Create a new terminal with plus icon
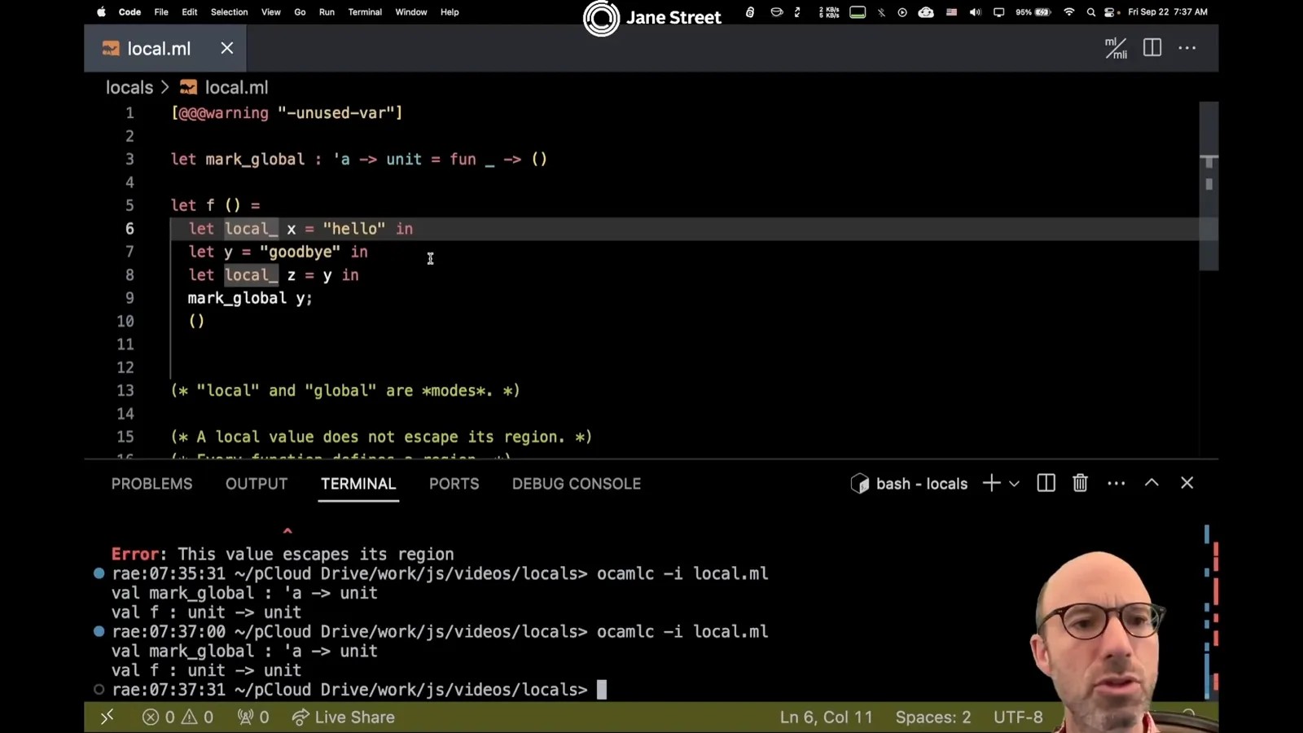1303x733 pixels. 991,483
